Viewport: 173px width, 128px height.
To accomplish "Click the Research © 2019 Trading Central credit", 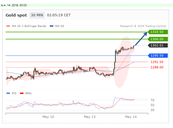I will coord(143,26).
